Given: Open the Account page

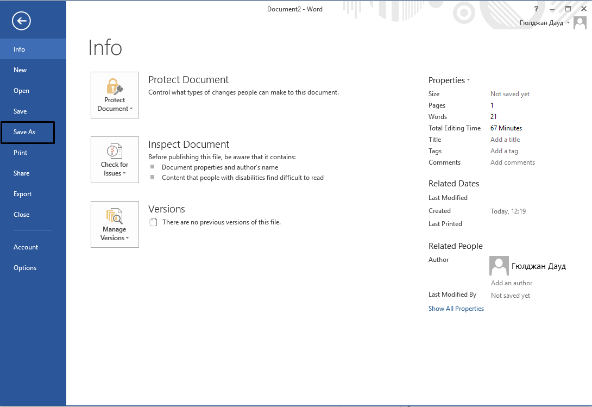Looking at the screenshot, I should tap(26, 247).
